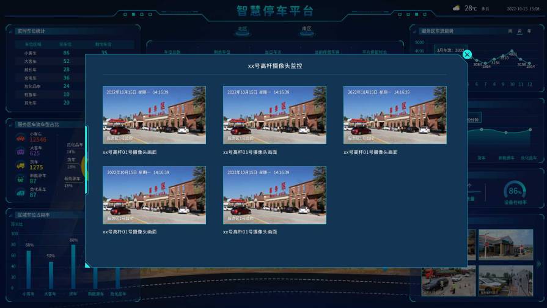The width and height of the screenshot is (547, 308).
Task: Click the 28℃ temperature reading
Action: click(471, 8)
